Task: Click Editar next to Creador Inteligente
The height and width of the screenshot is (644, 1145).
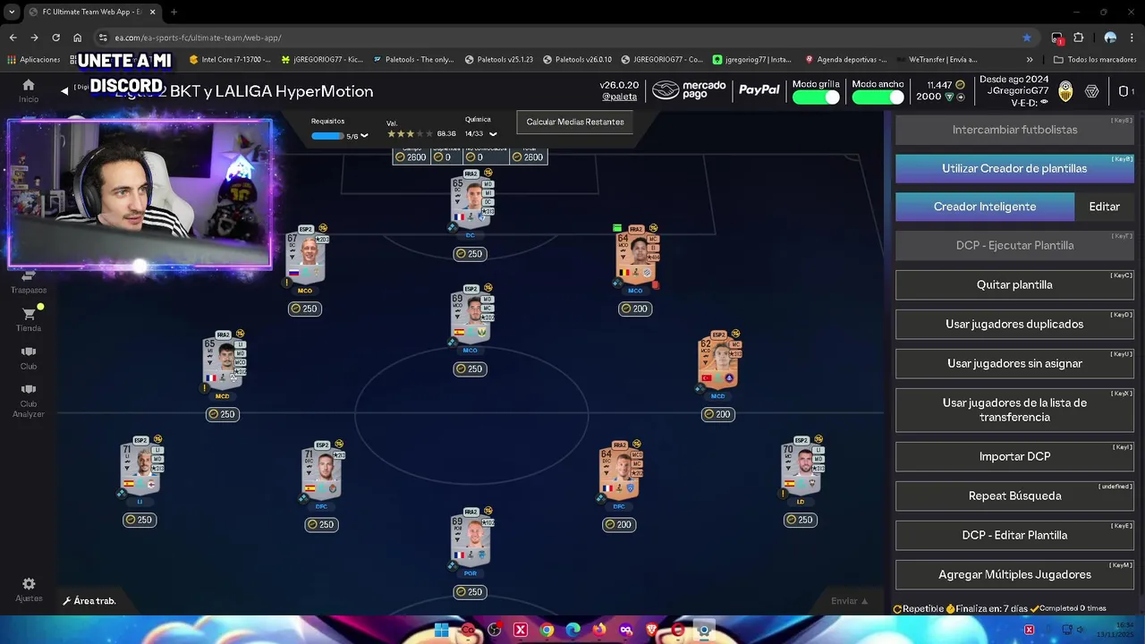Action: (x=1104, y=207)
